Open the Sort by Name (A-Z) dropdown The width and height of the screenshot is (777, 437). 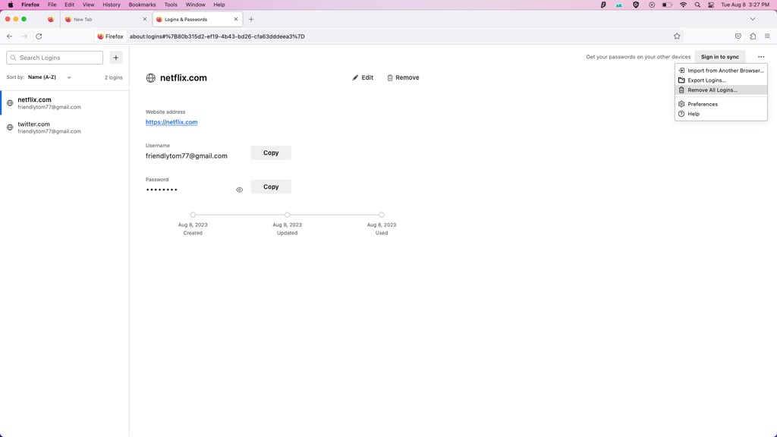[x=49, y=77]
